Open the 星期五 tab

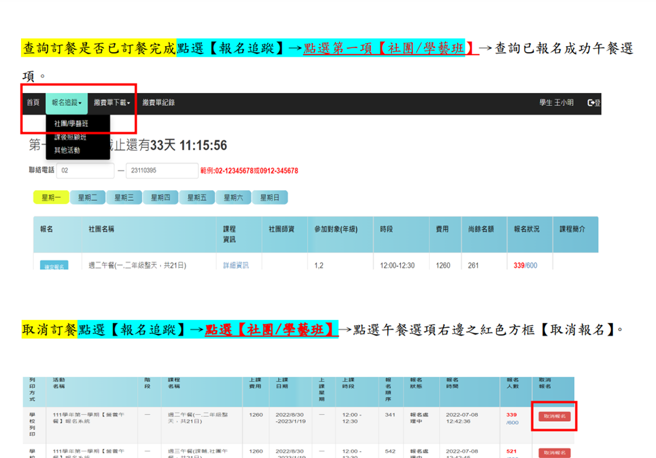tap(197, 198)
